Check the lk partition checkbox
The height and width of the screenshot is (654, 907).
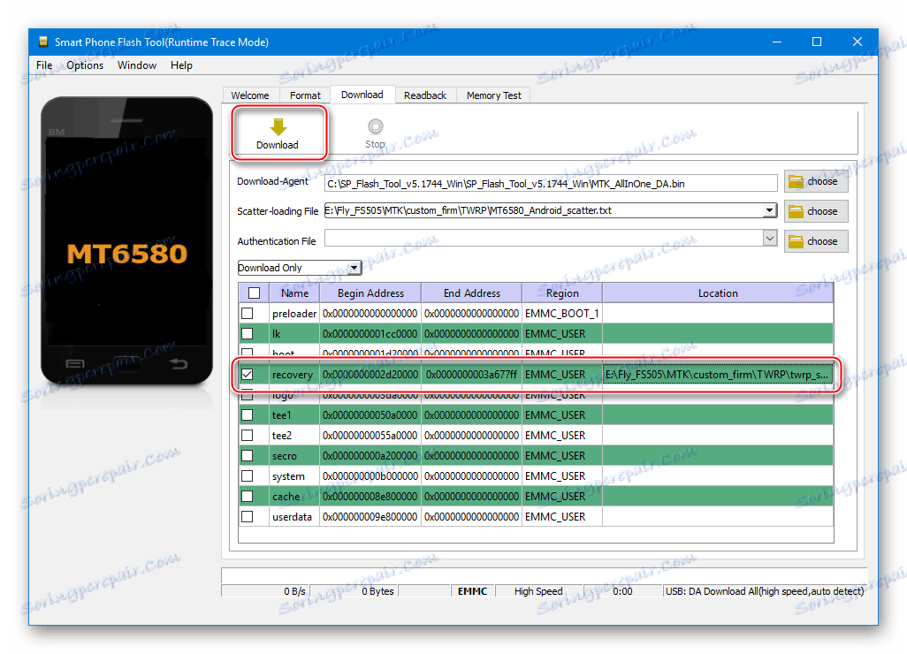(x=248, y=334)
